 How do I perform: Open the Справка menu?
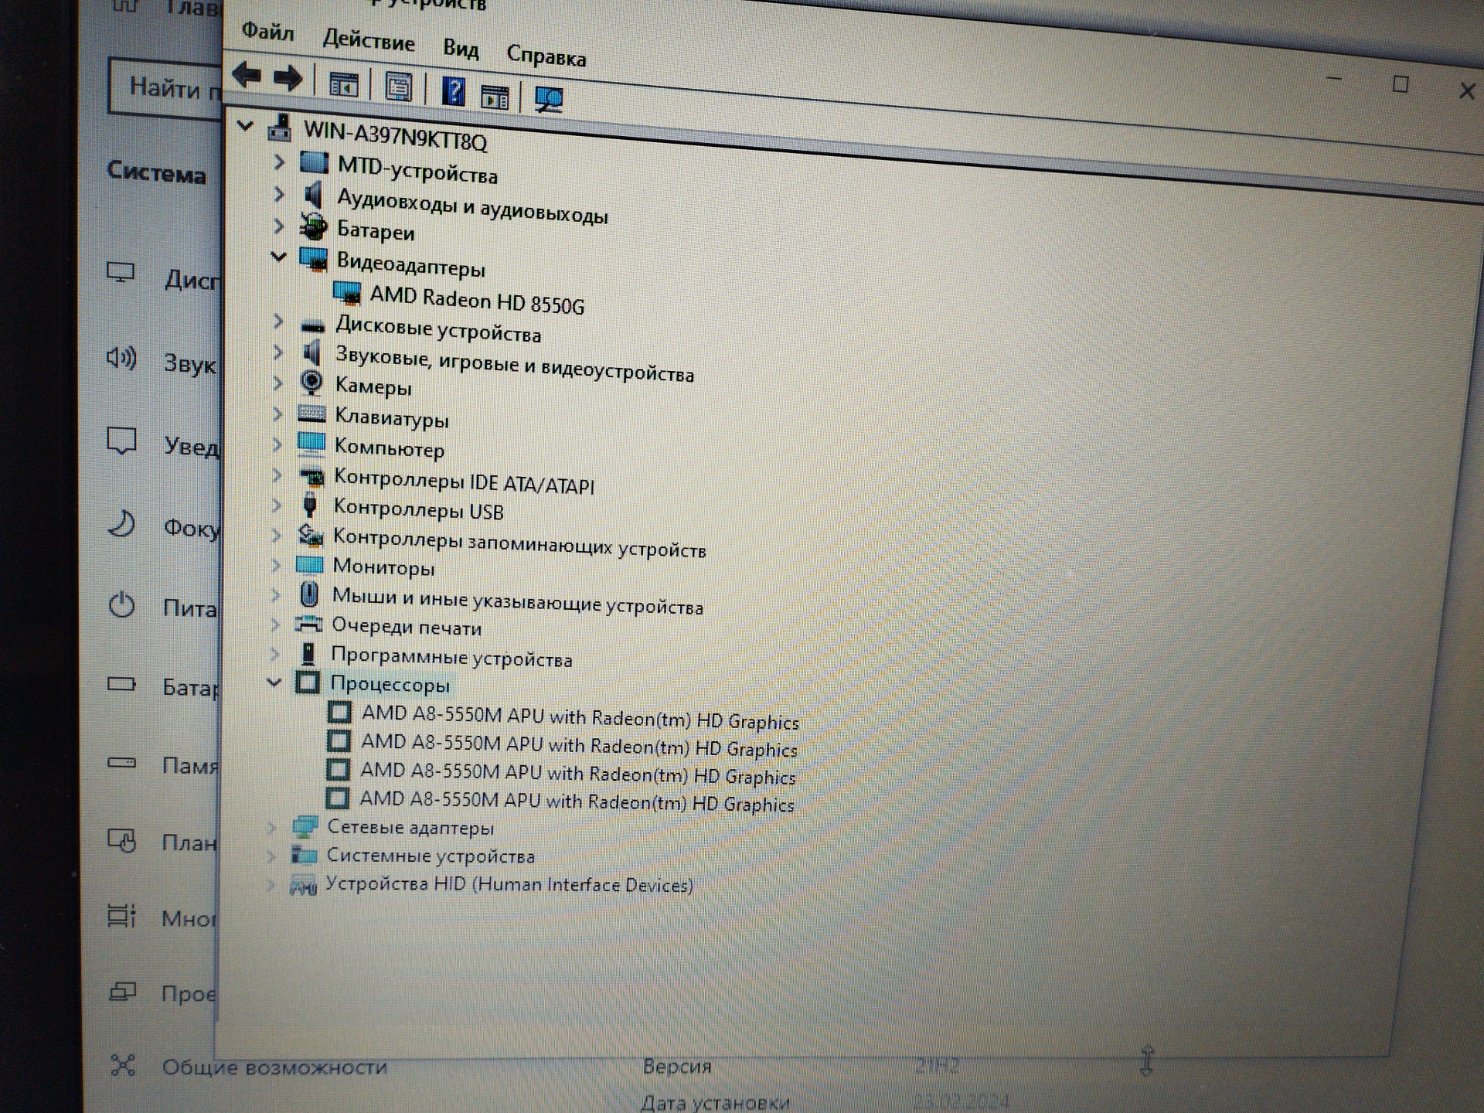click(546, 56)
